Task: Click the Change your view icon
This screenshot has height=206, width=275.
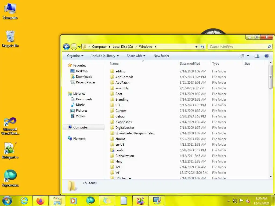Action: pos(242,56)
